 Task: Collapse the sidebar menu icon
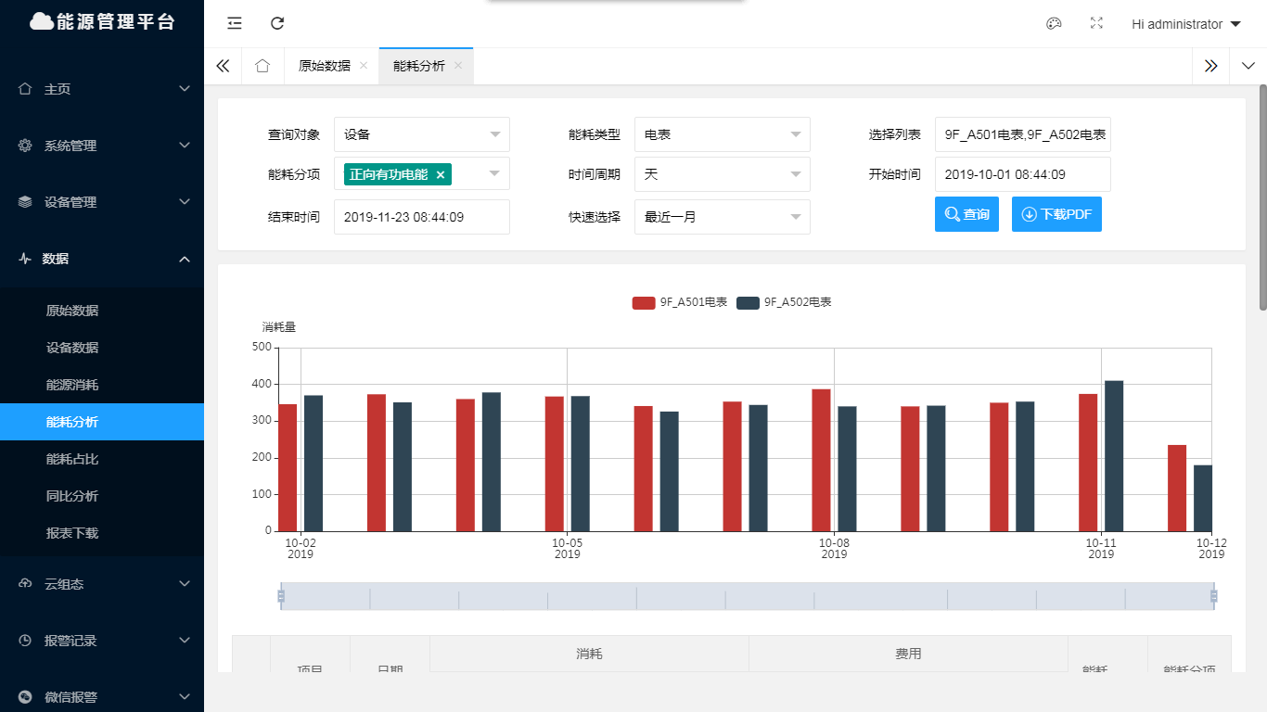tap(235, 24)
